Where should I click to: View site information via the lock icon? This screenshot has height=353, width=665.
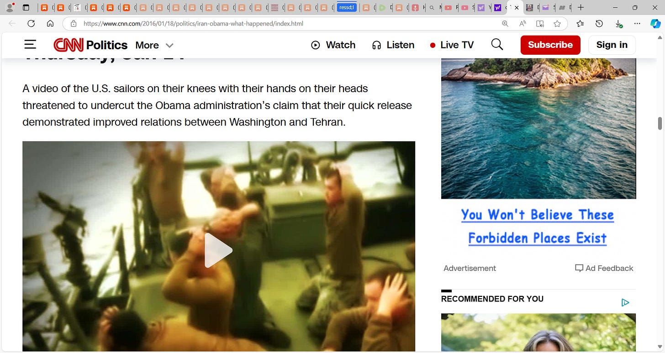point(73,24)
